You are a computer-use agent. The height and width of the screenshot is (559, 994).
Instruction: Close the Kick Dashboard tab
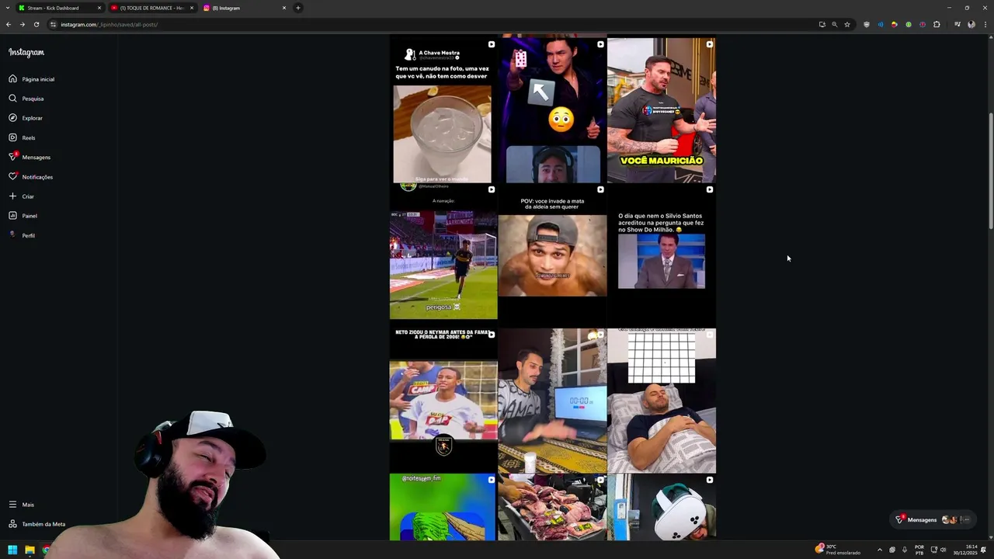pyautogui.click(x=99, y=8)
